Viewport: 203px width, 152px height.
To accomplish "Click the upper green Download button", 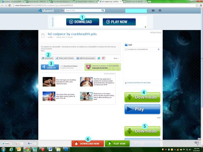I will tap(142, 97).
